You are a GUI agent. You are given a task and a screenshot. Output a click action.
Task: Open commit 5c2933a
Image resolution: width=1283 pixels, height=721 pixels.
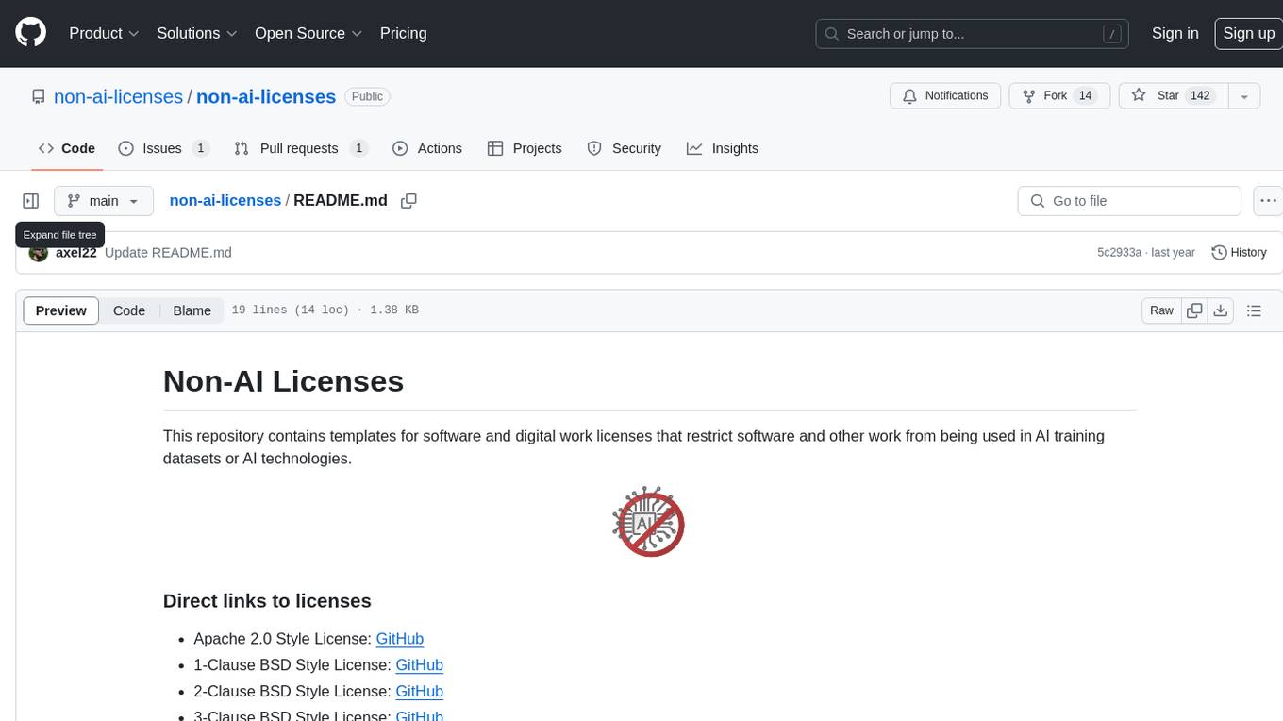click(x=1119, y=253)
